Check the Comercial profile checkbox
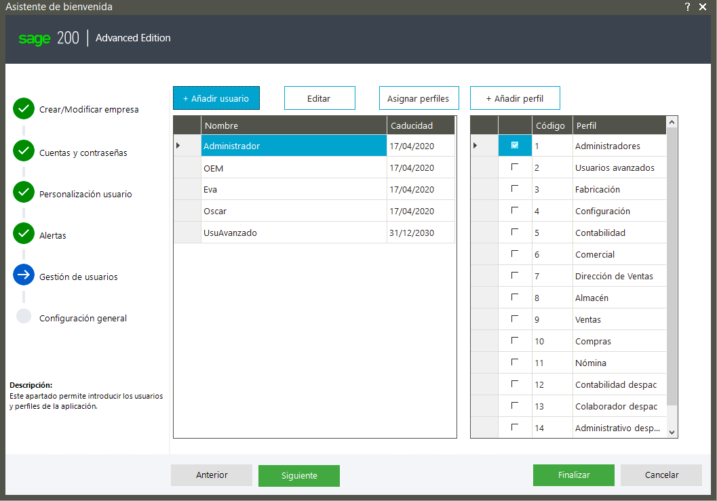This screenshot has height=501, width=717. [x=514, y=254]
